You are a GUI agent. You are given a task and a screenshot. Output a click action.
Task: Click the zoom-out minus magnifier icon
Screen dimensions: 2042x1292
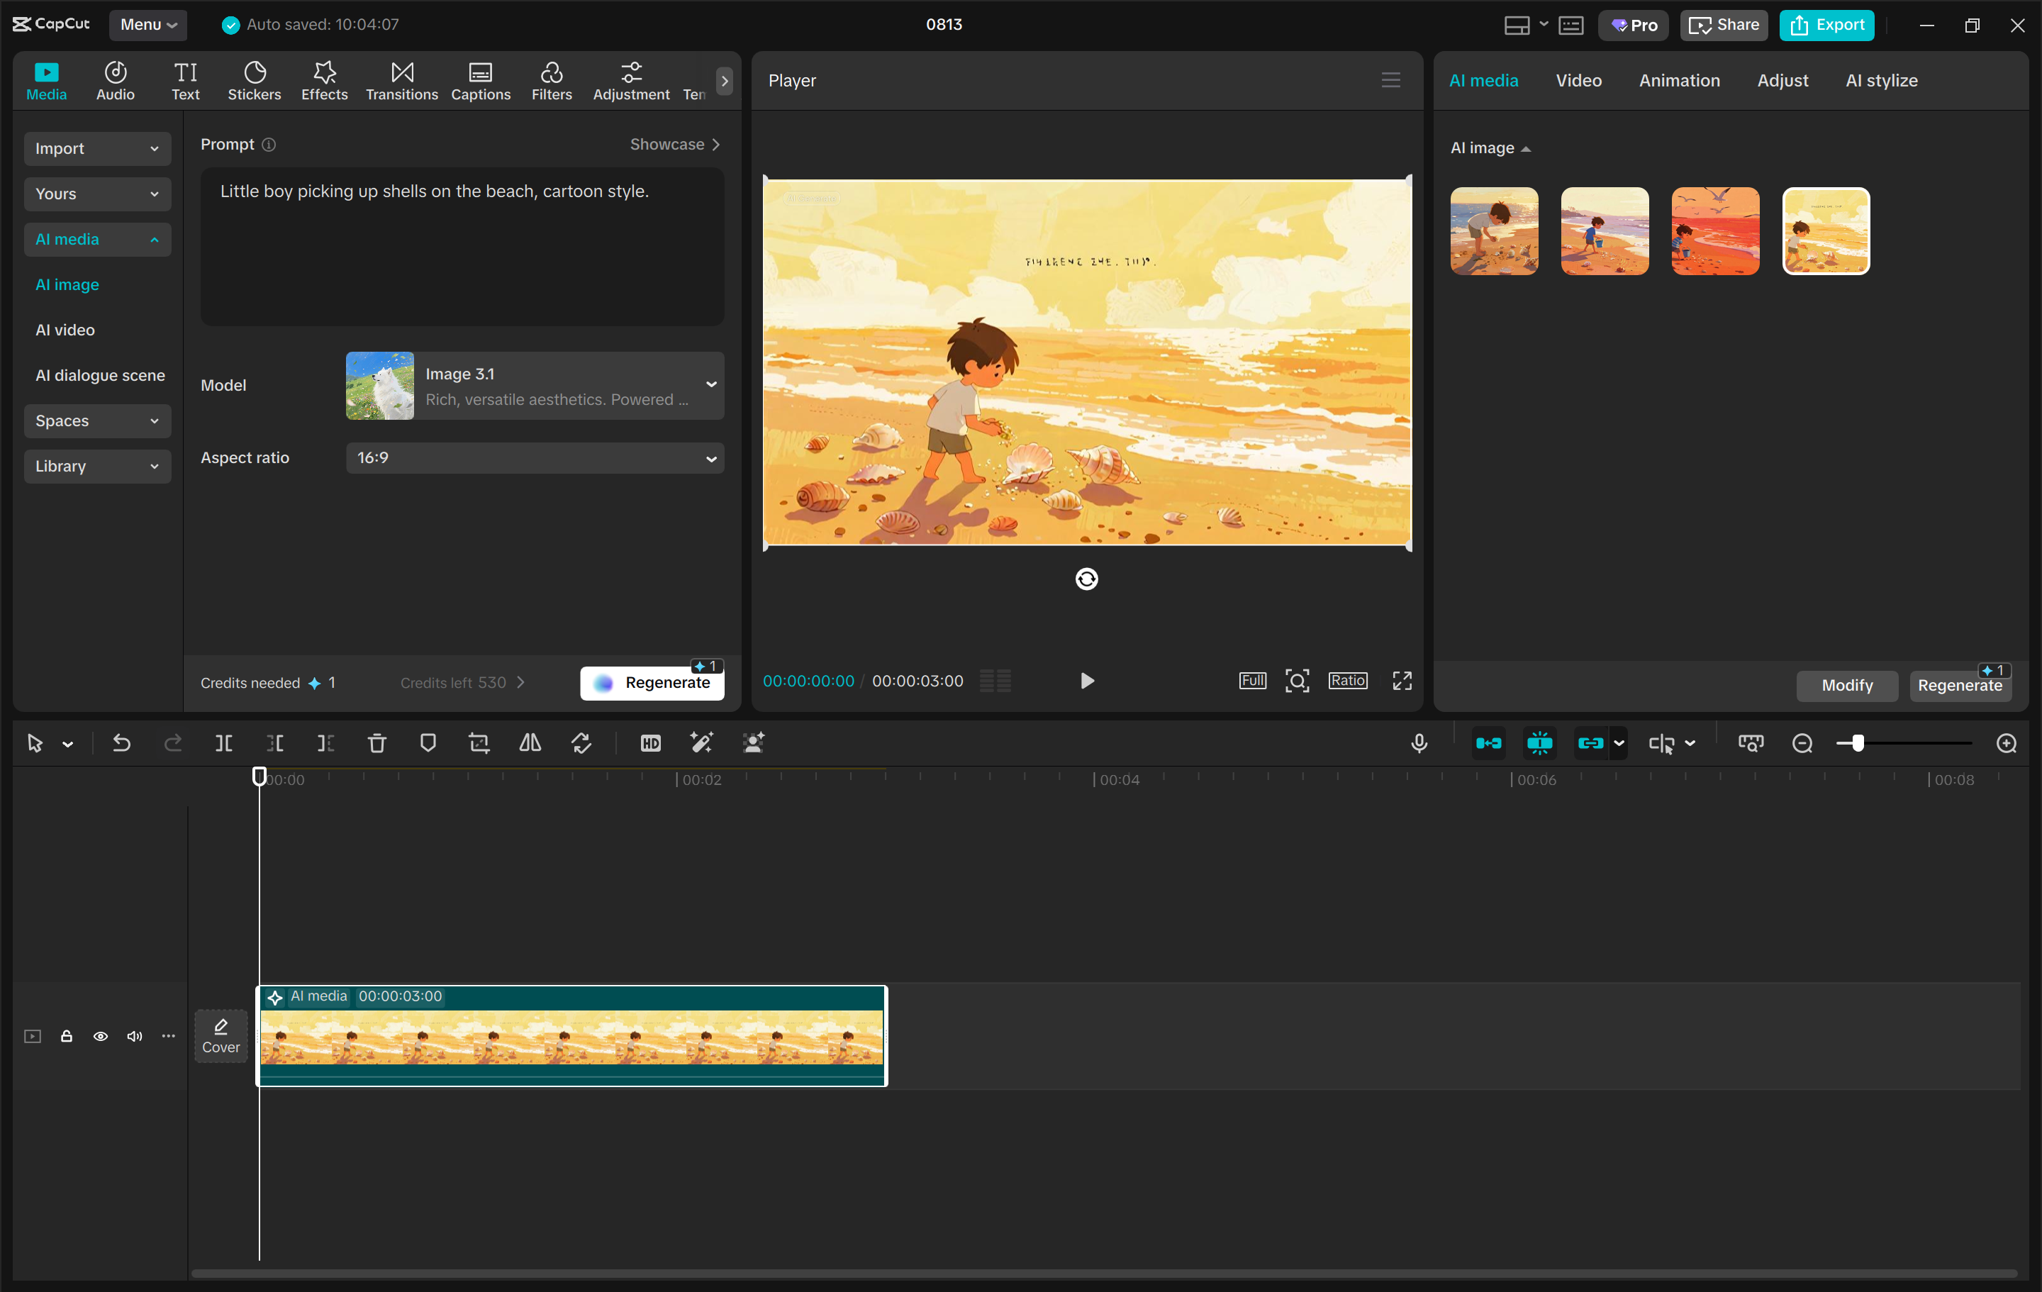tap(1803, 743)
